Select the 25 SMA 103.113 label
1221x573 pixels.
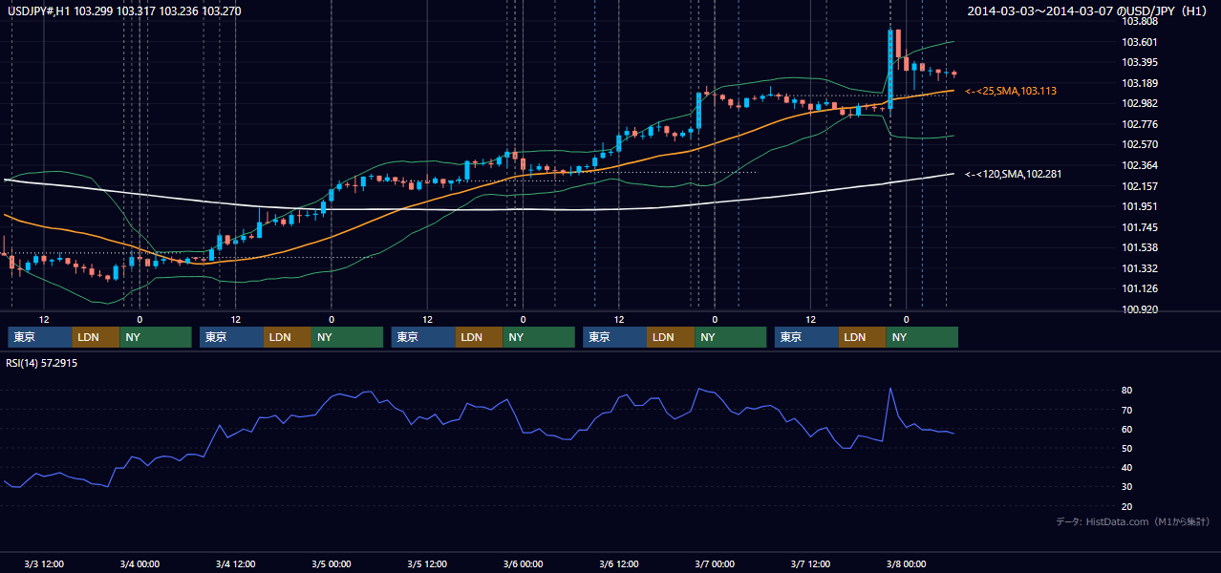point(1010,91)
